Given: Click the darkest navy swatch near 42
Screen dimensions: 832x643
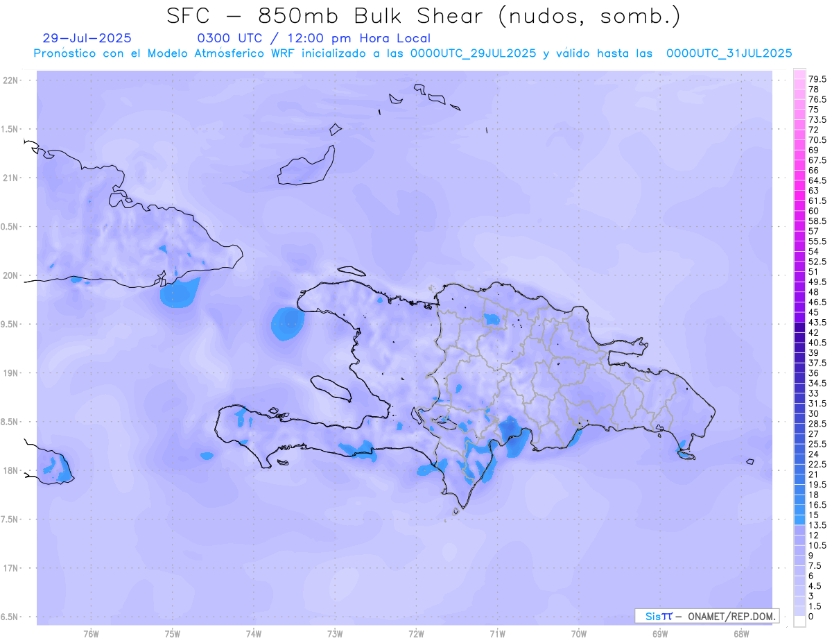Looking at the screenshot, I should pyautogui.click(x=799, y=328).
